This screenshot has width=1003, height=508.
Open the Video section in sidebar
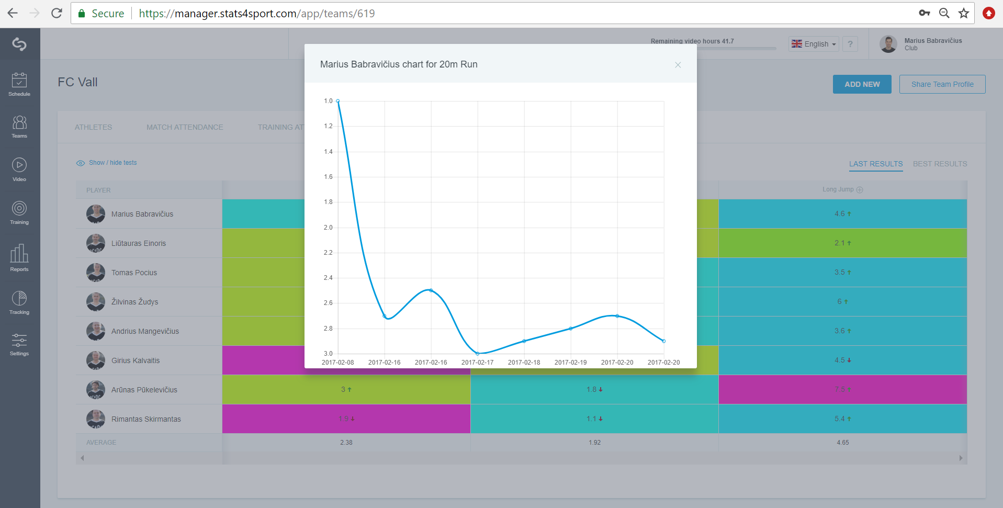coord(19,170)
